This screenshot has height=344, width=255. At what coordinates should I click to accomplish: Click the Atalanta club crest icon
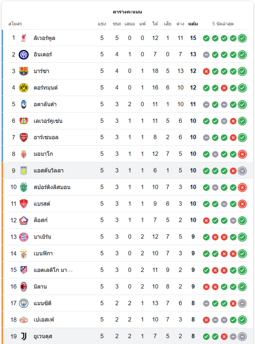(x=23, y=104)
